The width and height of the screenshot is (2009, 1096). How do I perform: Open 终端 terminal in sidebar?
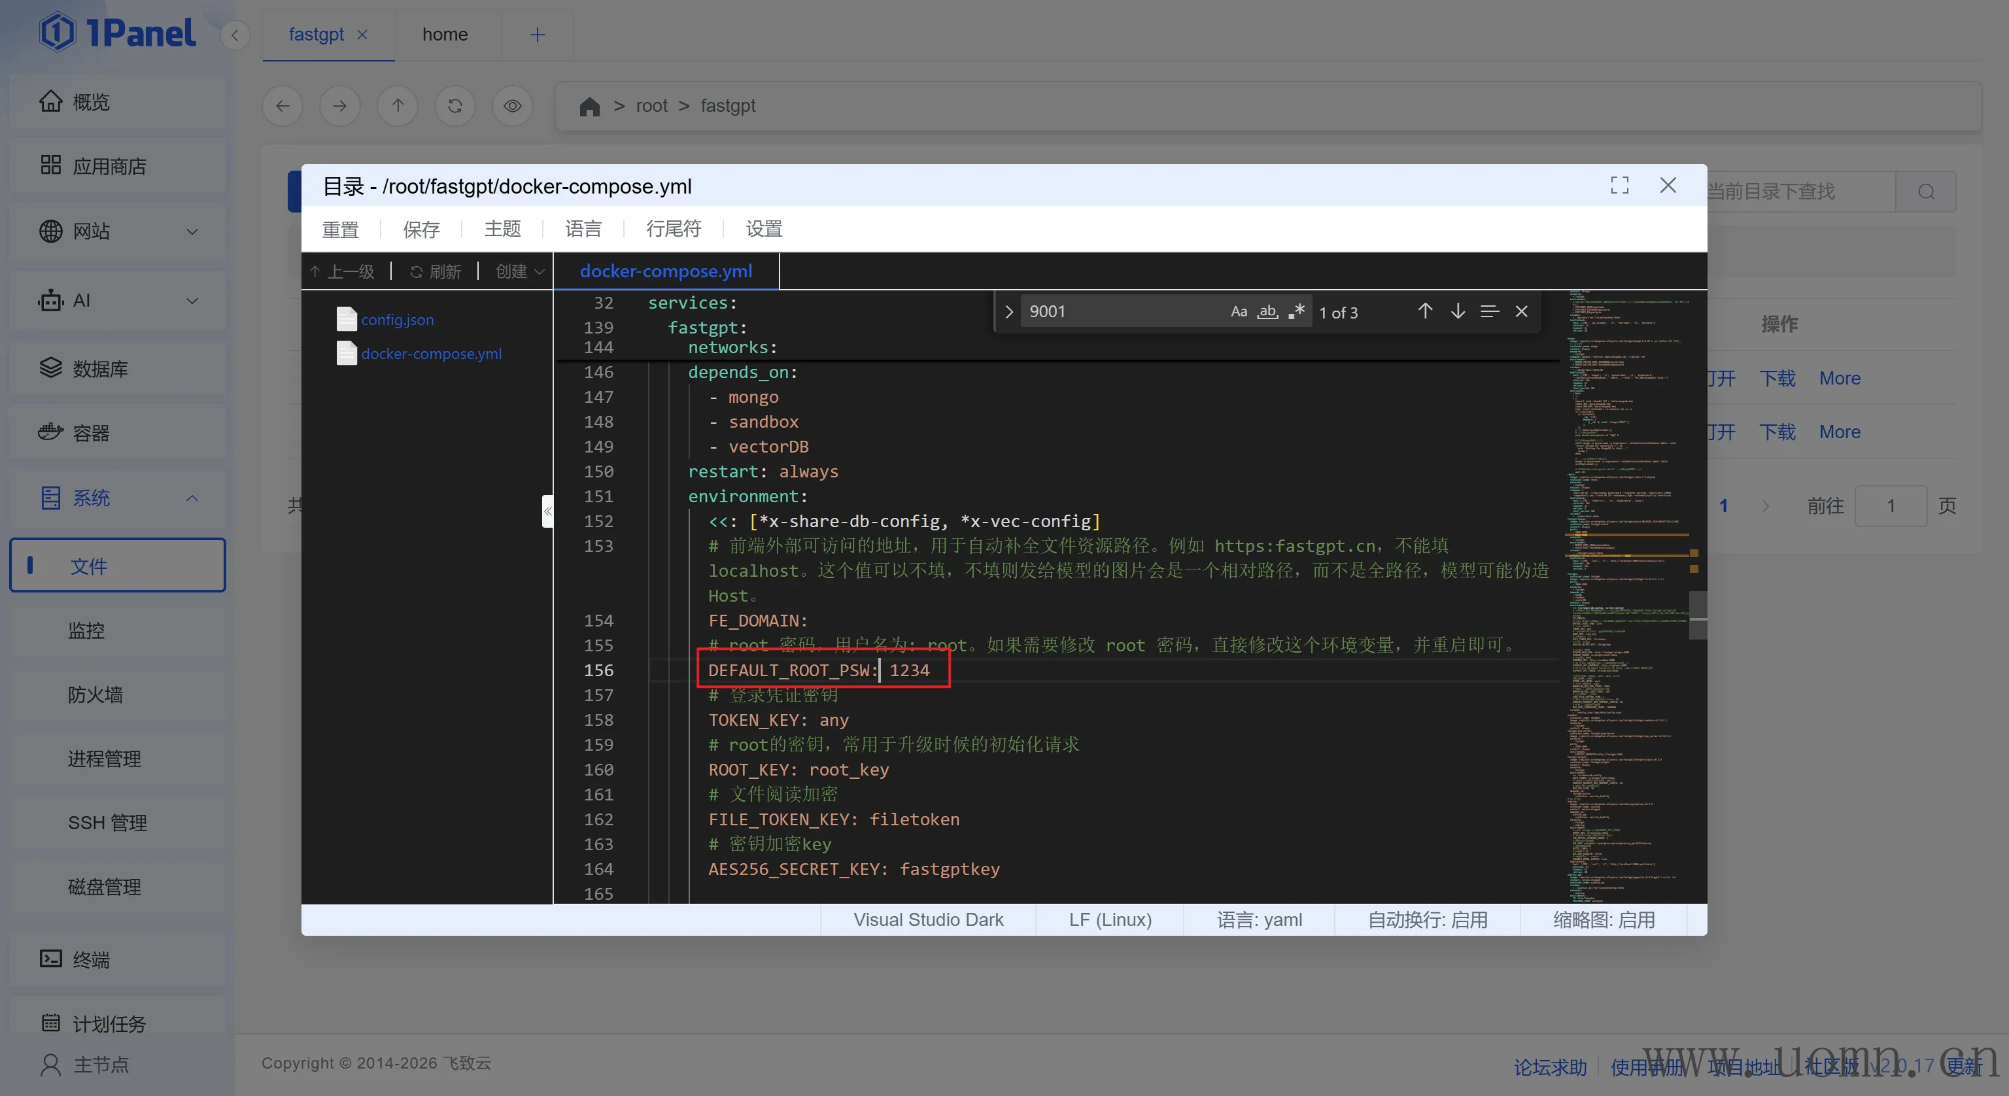pyautogui.click(x=92, y=959)
